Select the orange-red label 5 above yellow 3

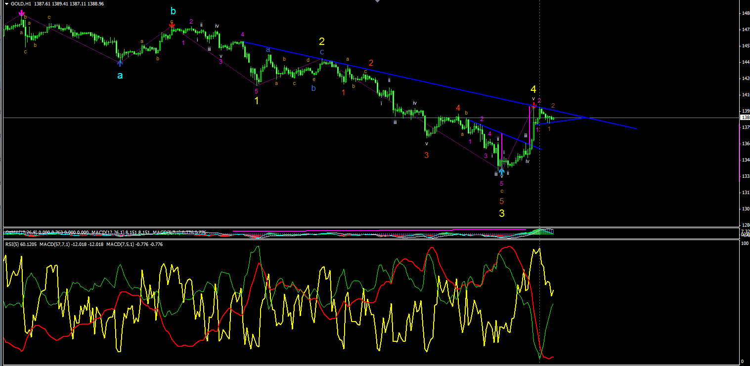pyautogui.click(x=502, y=202)
